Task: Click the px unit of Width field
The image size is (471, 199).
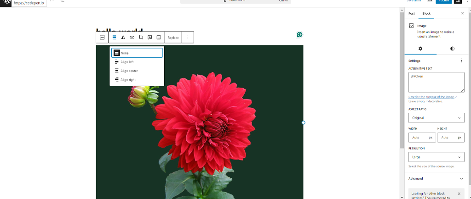Action: click(431, 138)
